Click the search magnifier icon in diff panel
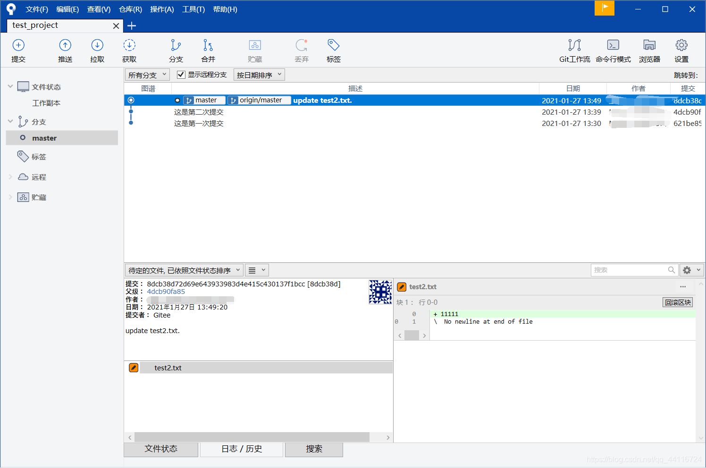 tap(671, 270)
